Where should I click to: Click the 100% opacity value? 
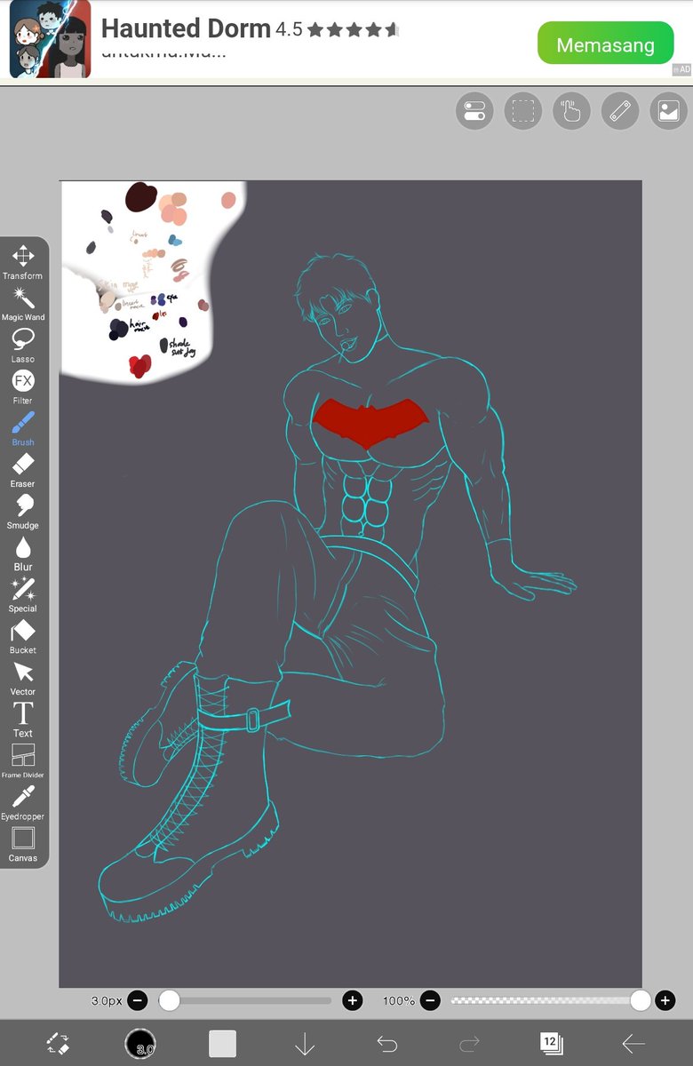[399, 1001]
